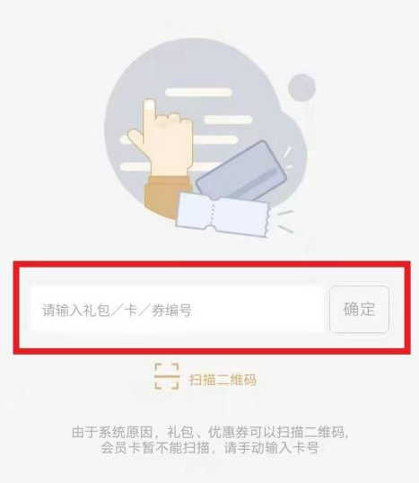
Task: Click the spark lines beside the coupon
Action: pos(285,221)
